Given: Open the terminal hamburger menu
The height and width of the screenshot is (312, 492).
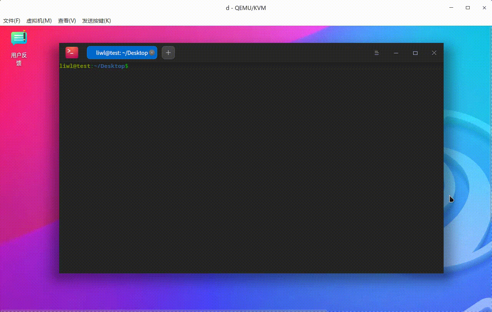Looking at the screenshot, I should [x=377, y=53].
